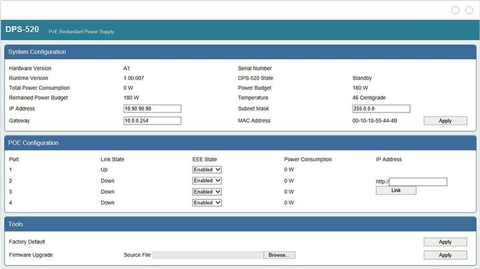Image resolution: width=480 pixels, height=269 pixels.
Task: Focus the IP Address field showing 10.90.90.90
Action: point(152,109)
